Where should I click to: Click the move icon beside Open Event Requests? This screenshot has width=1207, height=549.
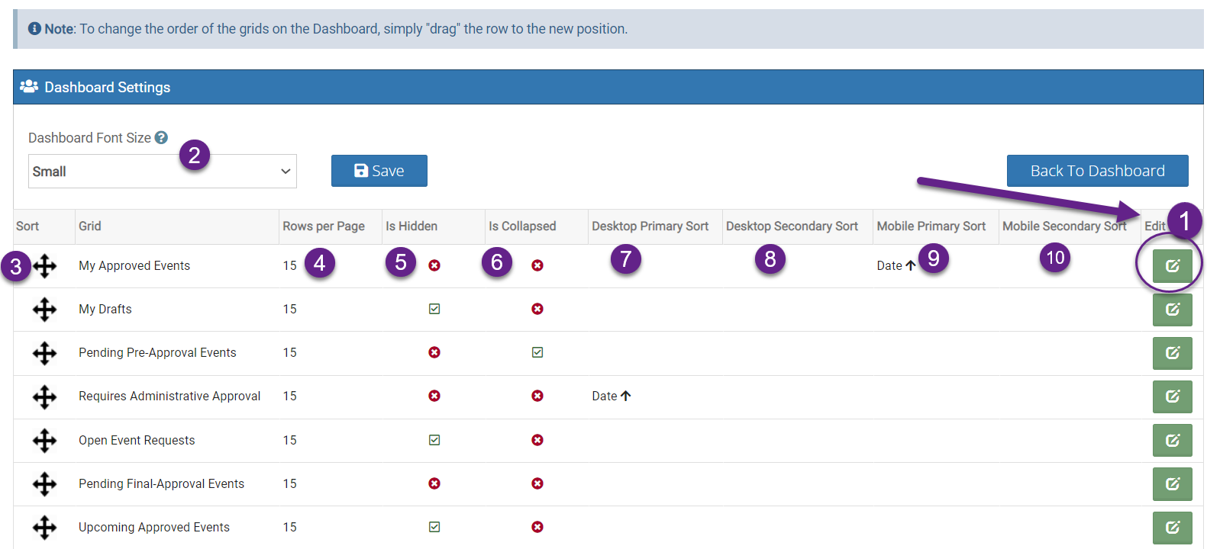(44, 441)
